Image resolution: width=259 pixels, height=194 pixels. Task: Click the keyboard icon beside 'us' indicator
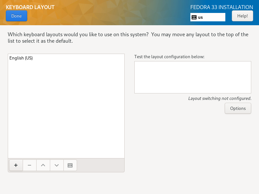(194, 17)
